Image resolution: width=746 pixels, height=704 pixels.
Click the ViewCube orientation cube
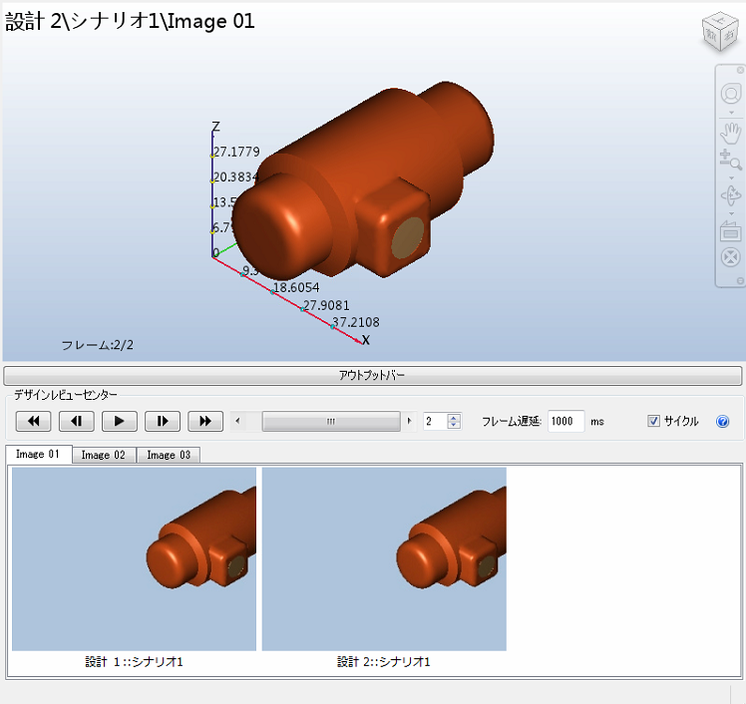[720, 32]
